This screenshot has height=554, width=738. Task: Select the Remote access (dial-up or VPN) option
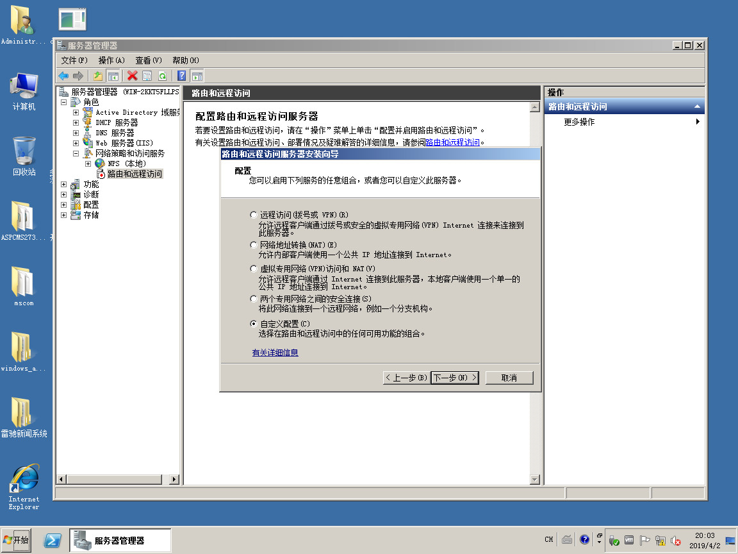254,215
